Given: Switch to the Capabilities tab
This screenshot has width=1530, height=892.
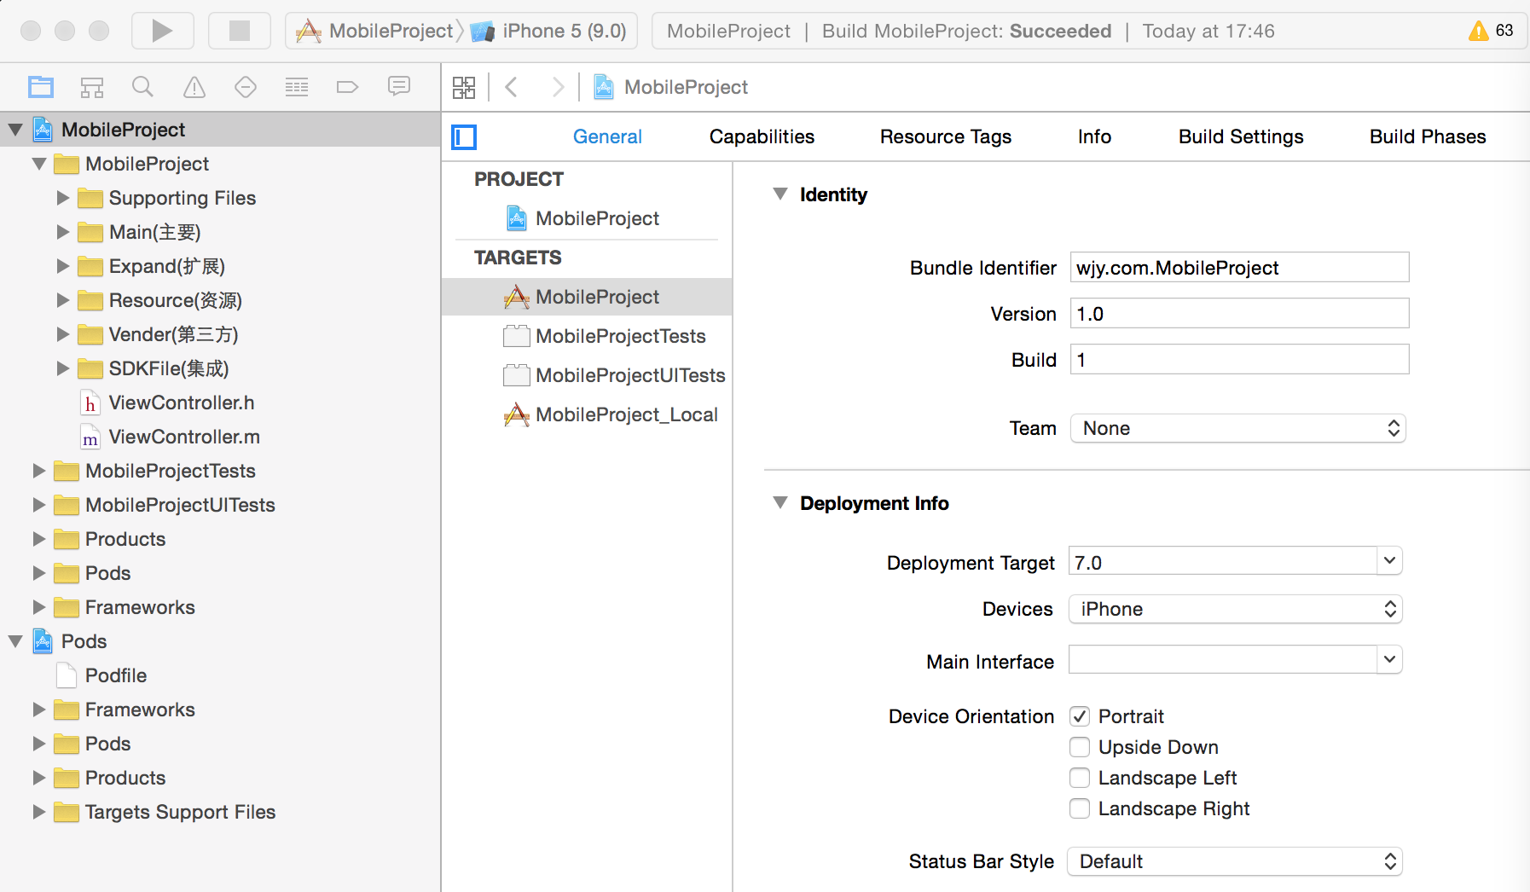Looking at the screenshot, I should 762,137.
